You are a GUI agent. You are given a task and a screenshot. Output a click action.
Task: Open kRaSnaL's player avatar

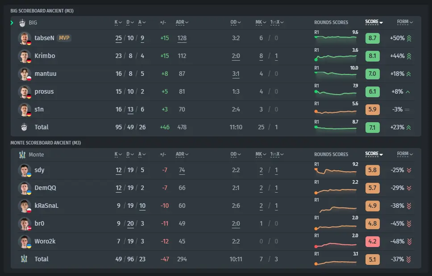pos(25,206)
